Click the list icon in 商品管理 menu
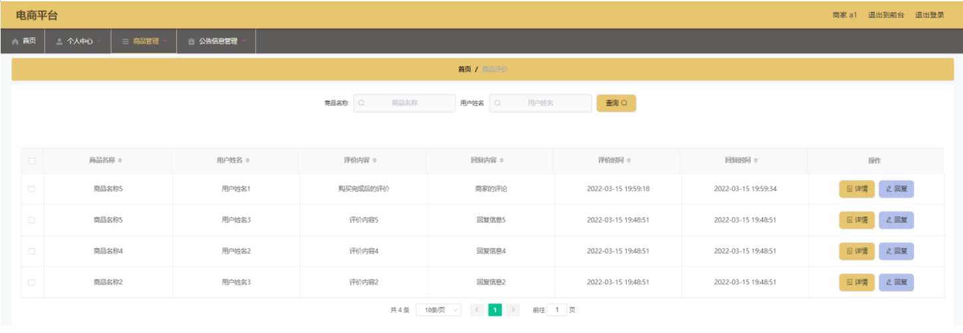The width and height of the screenshot is (963, 333). tap(125, 41)
